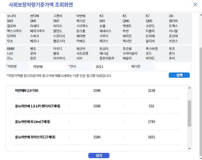
Task: Choose K5 from the model list
Action: (125, 16)
